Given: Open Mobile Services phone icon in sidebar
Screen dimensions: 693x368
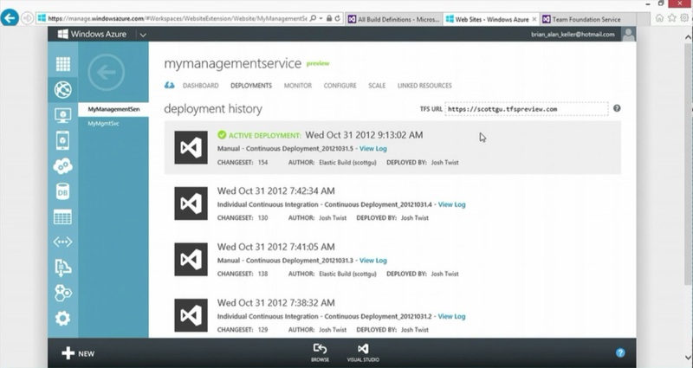Looking at the screenshot, I should [62, 140].
